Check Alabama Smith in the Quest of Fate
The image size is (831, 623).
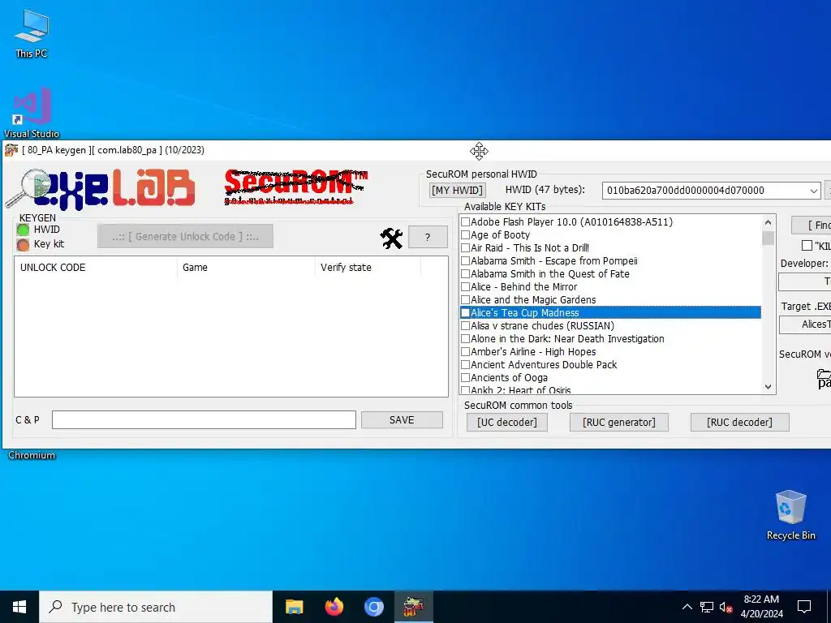point(465,274)
